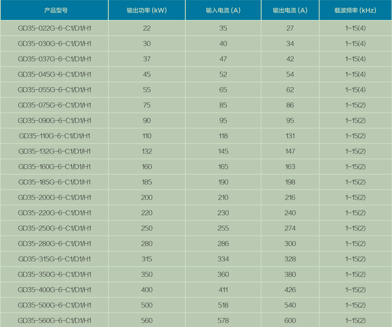Click output current value 600
392x327 pixels.
[x=290, y=321]
